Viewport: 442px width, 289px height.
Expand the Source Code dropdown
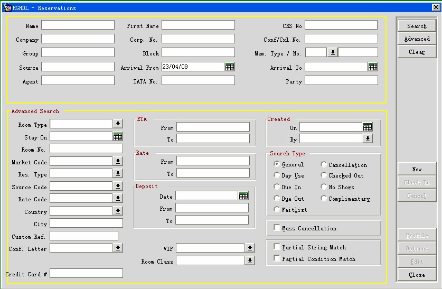(x=118, y=186)
